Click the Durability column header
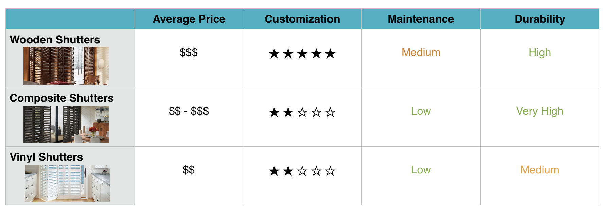Viewport: 604px width, 211px height. [x=540, y=19]
